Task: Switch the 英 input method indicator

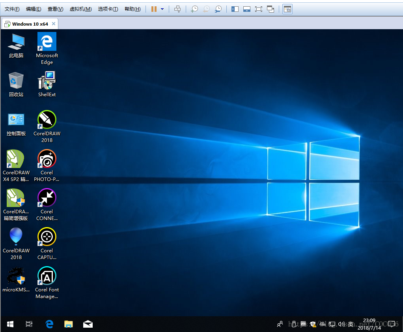Action: point(351,324)
